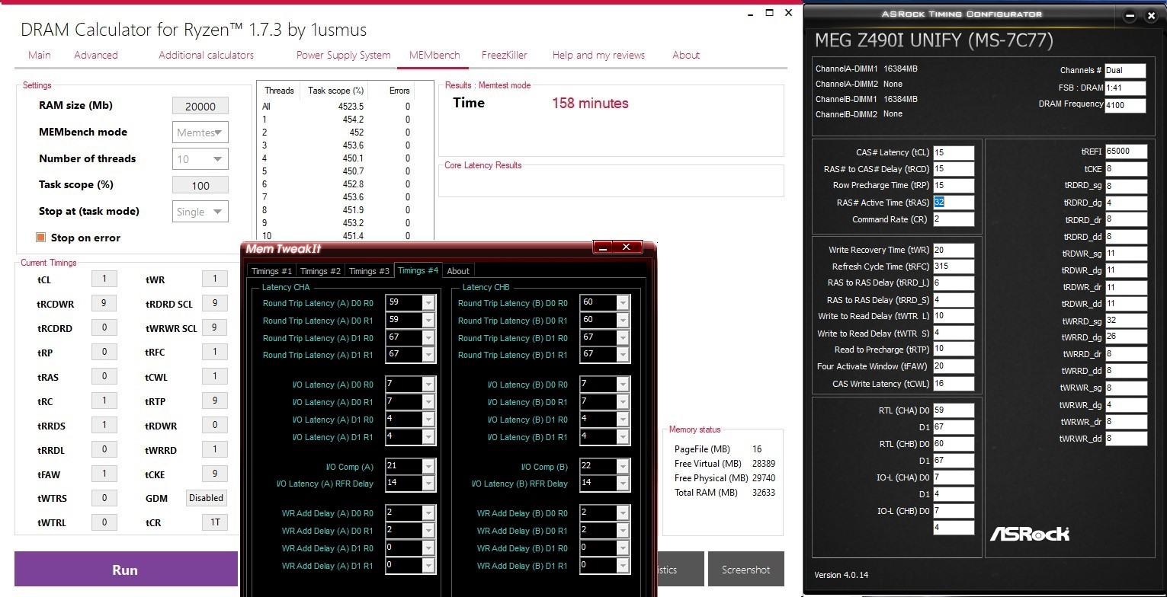Open the About tab in DRAM Calculator

686,55
